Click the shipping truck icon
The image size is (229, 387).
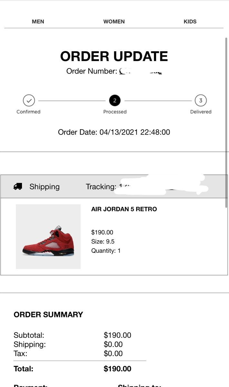18,186
